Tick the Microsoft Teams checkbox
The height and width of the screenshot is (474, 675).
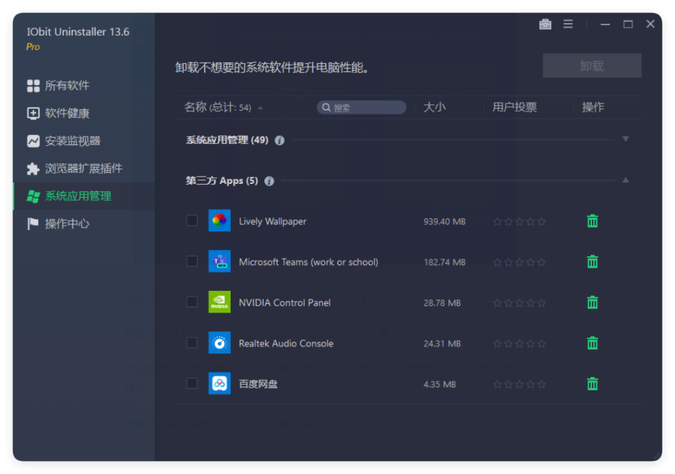coord(192,262)
